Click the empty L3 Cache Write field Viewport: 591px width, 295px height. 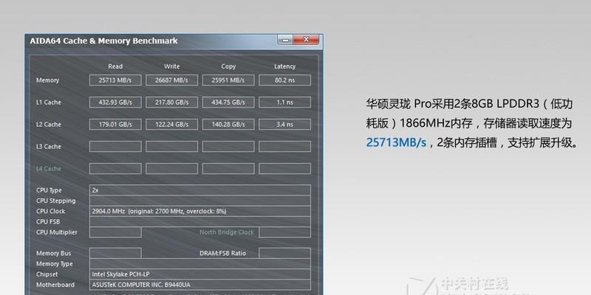pos(172,146)
